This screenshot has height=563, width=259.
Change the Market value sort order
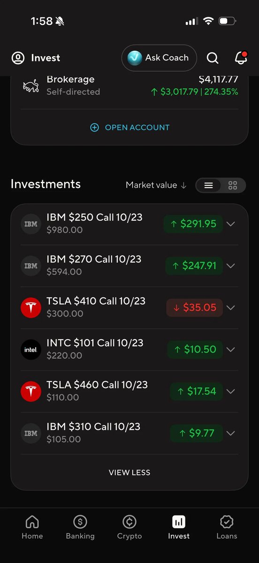(x=156, y=185)
